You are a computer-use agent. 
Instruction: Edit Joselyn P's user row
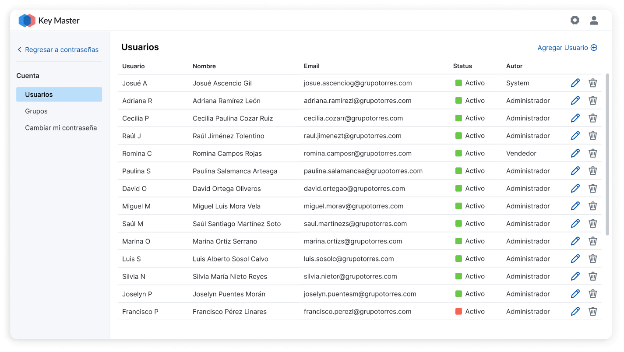pos(575,294)
